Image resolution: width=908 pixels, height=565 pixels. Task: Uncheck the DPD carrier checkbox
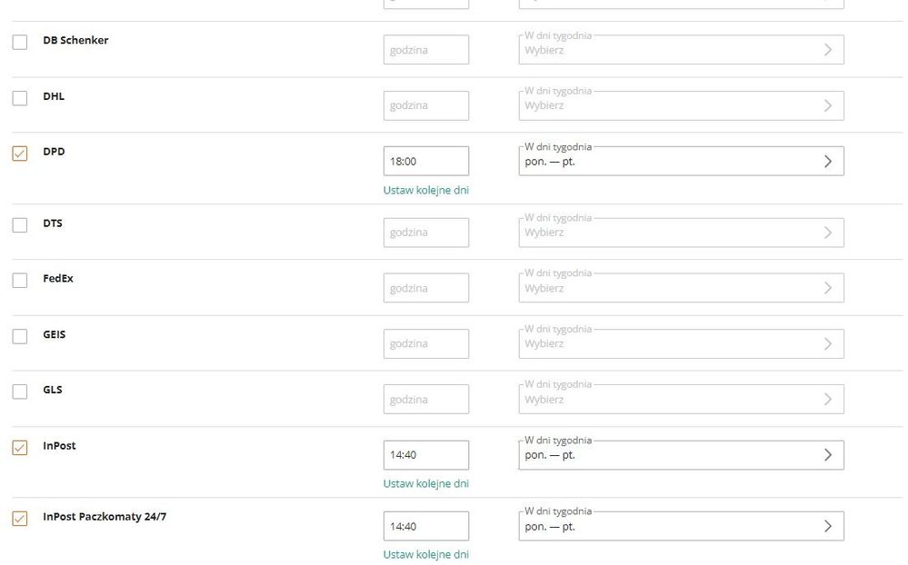point(20,154)
